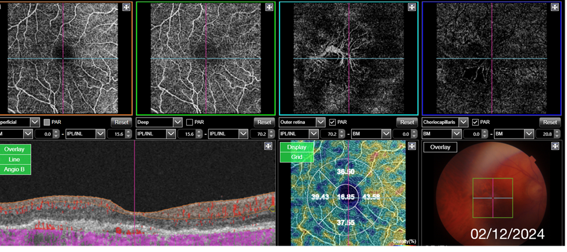Reset the Superficial layer settings
The height and width of the screenshot is (252, 567).
(x=121, y=122)
